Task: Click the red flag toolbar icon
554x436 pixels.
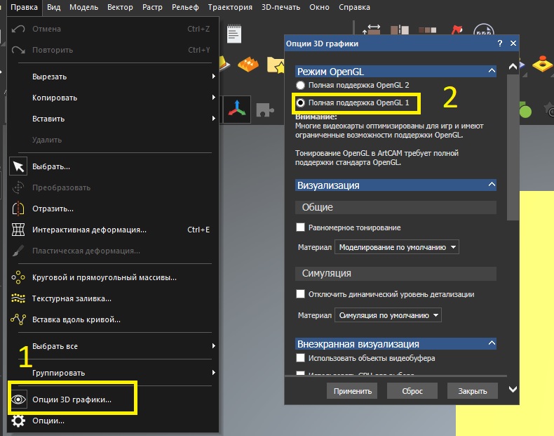Action: click(457, 29)
